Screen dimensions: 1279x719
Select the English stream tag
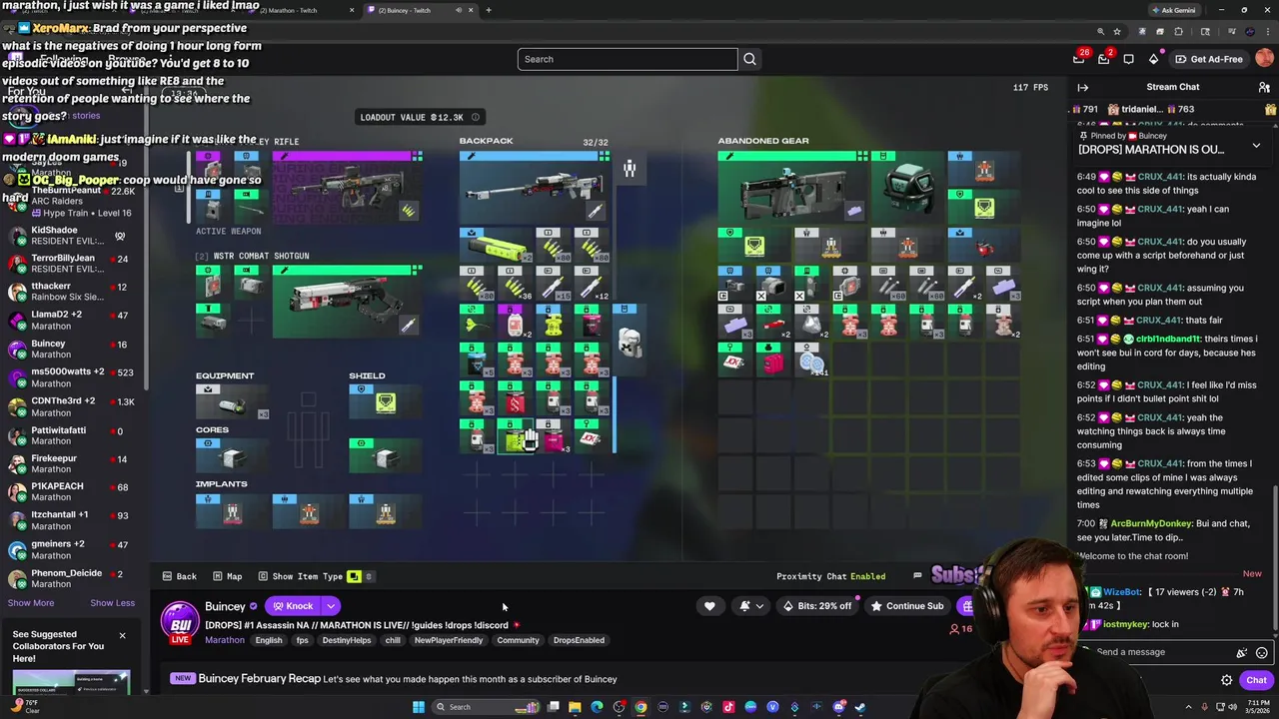[269, 640]
